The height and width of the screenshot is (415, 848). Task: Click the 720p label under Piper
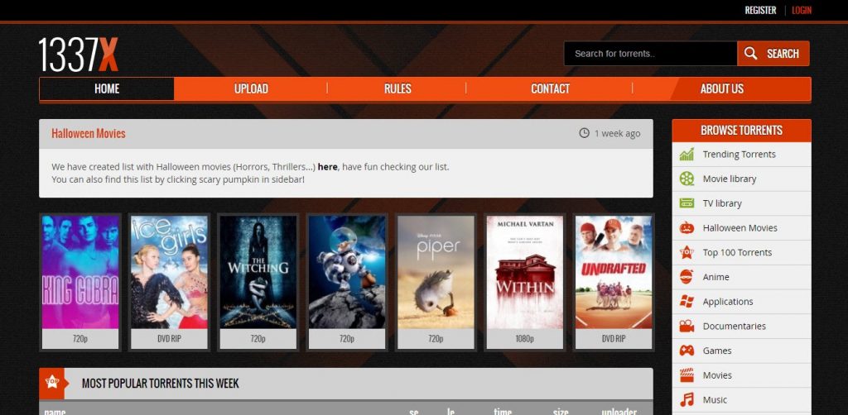tap(436, 339)
